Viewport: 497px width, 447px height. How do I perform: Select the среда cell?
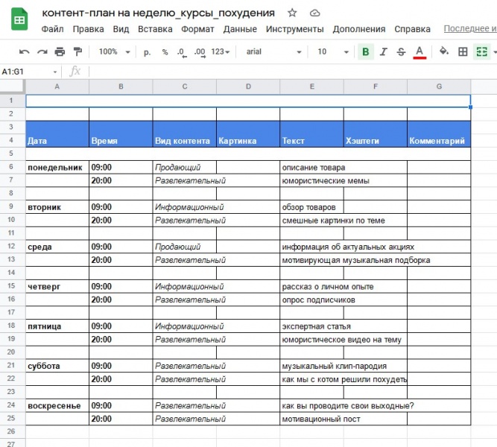click(x=57, y=247)
